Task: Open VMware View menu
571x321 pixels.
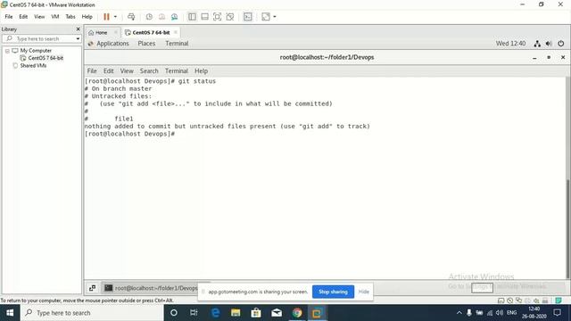Action: (x=39, y=17)
